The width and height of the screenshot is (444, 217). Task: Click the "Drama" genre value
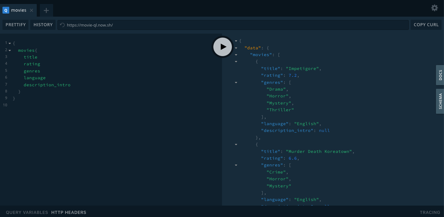[276, 89]
